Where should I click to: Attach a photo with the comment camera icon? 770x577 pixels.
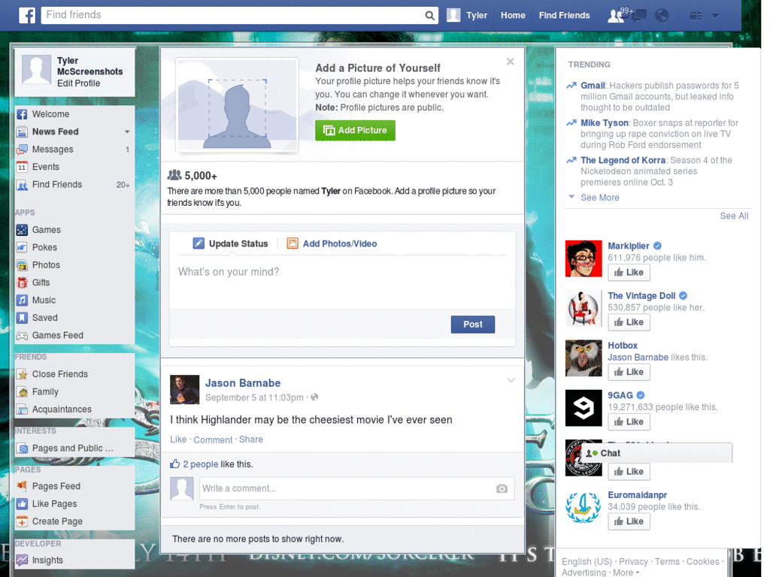pyautogui.click(x=502, y=488)
